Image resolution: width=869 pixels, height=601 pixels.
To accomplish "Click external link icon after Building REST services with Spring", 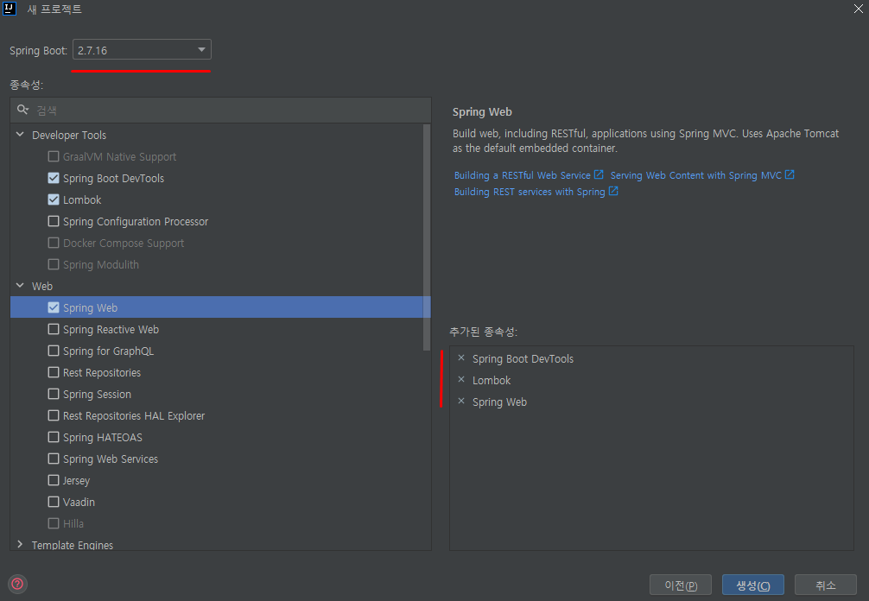I will click(613, 191).
